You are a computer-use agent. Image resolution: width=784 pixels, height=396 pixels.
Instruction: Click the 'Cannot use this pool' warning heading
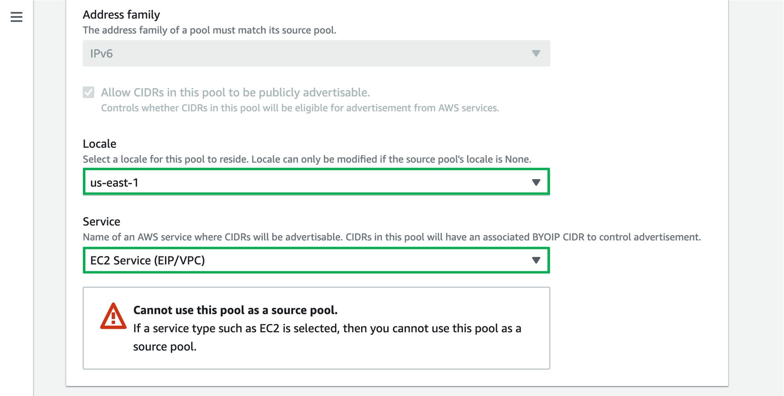235,310
